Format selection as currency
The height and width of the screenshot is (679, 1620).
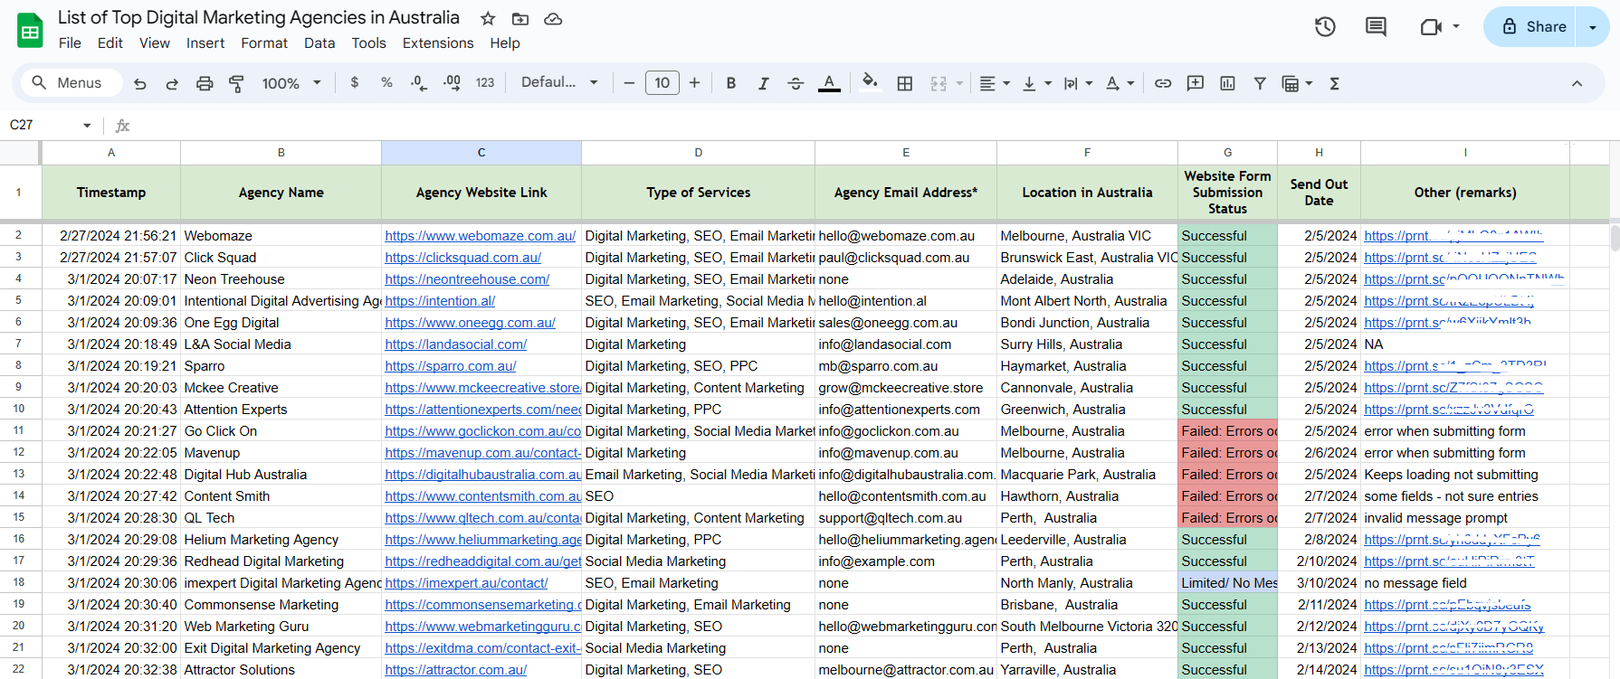pos(355,82)
